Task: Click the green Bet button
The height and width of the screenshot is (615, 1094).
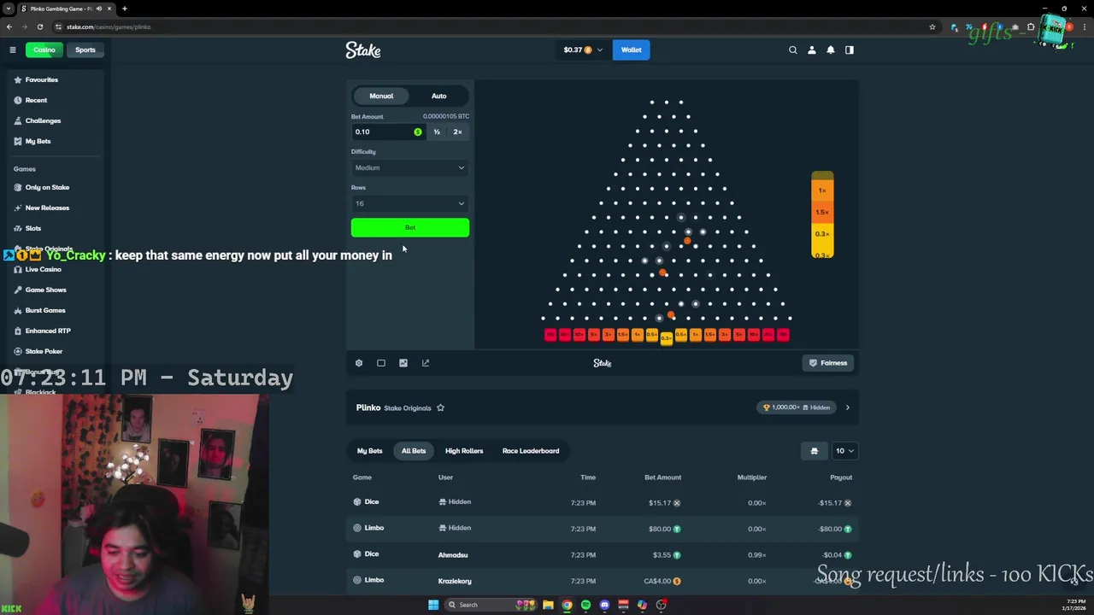Action: click(410, 227)
